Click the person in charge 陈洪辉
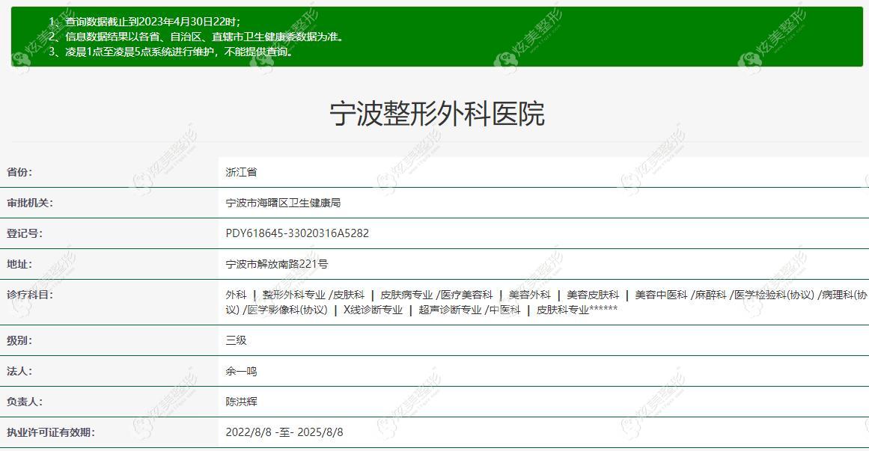Screen dimensions: 869x451 coord(241,402)
